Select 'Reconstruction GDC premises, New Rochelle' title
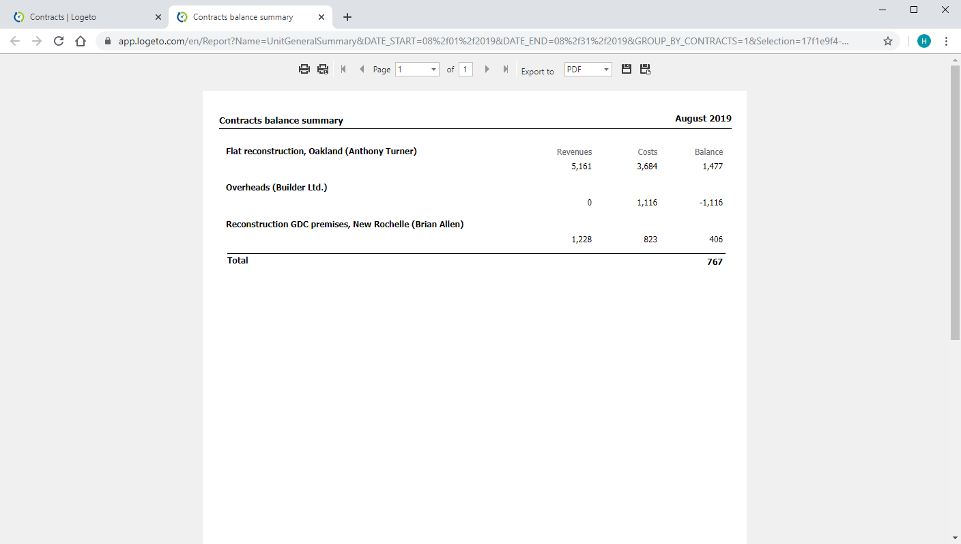This screenshot has width=961, height=544. coord(345,225)
